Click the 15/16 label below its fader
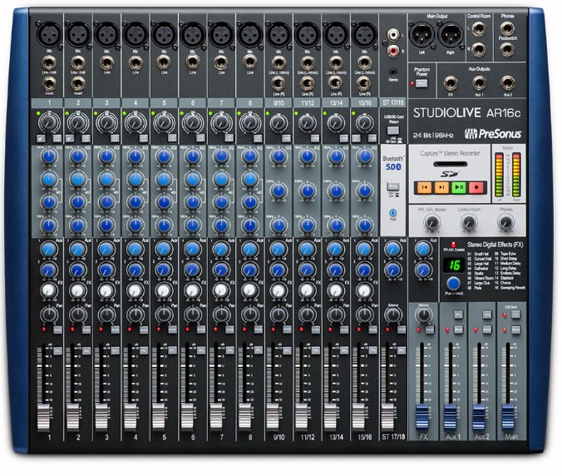Screen dimensions: 562x476 click(364, 437)
